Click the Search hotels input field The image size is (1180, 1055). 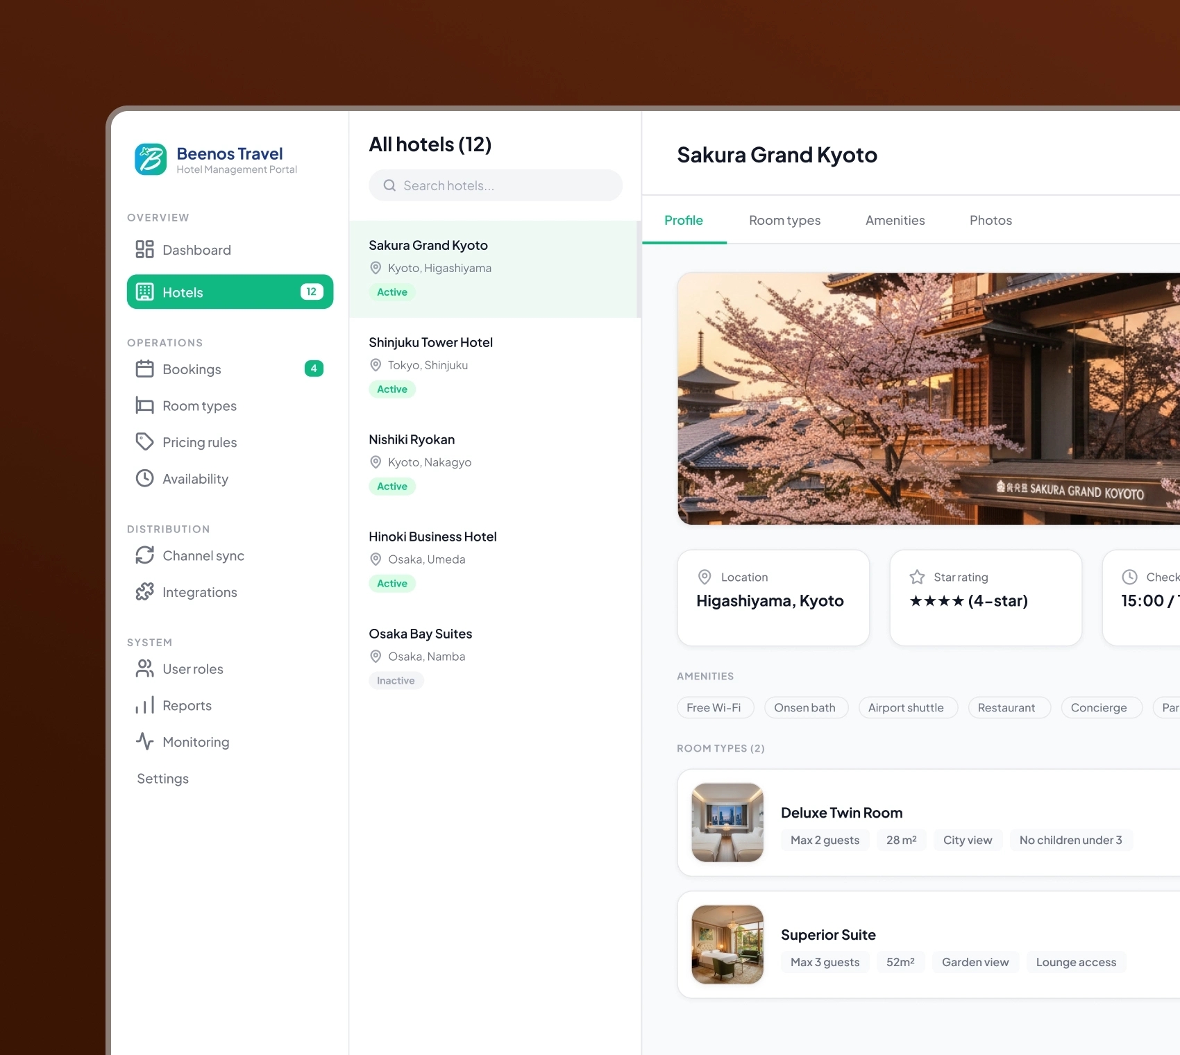click(496, 185)
